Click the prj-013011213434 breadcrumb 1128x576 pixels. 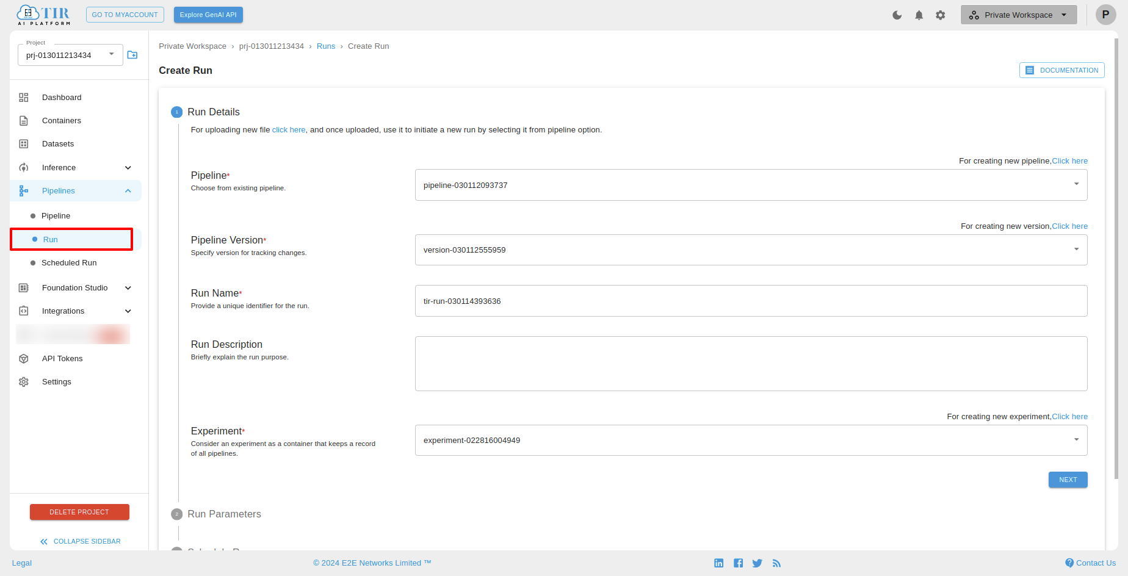coord(271,46)
